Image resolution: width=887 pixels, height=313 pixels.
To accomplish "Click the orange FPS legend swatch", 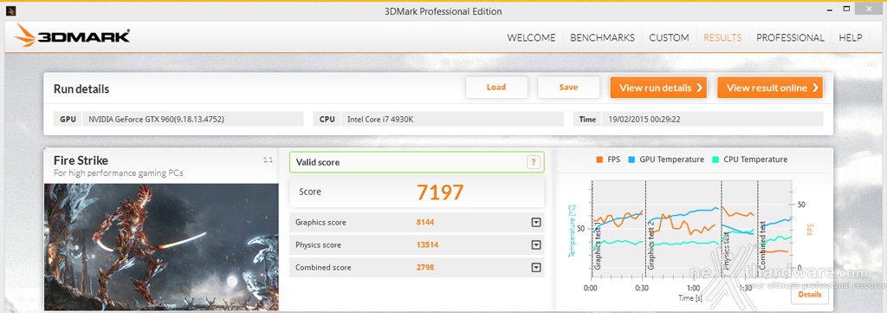I will [599, 160].
